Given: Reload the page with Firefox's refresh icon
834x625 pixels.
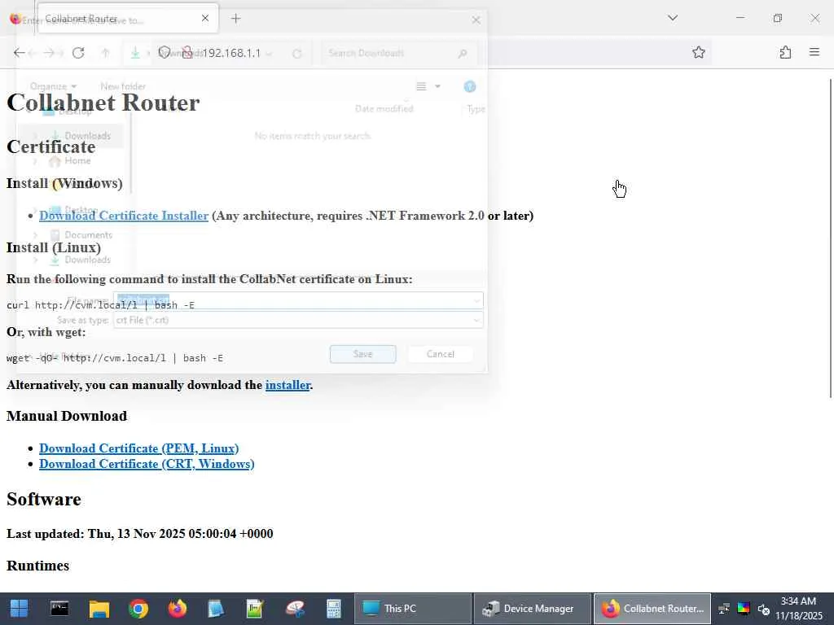Looking at the screenshot, I should pyautogui.click(x=78, y=53).
